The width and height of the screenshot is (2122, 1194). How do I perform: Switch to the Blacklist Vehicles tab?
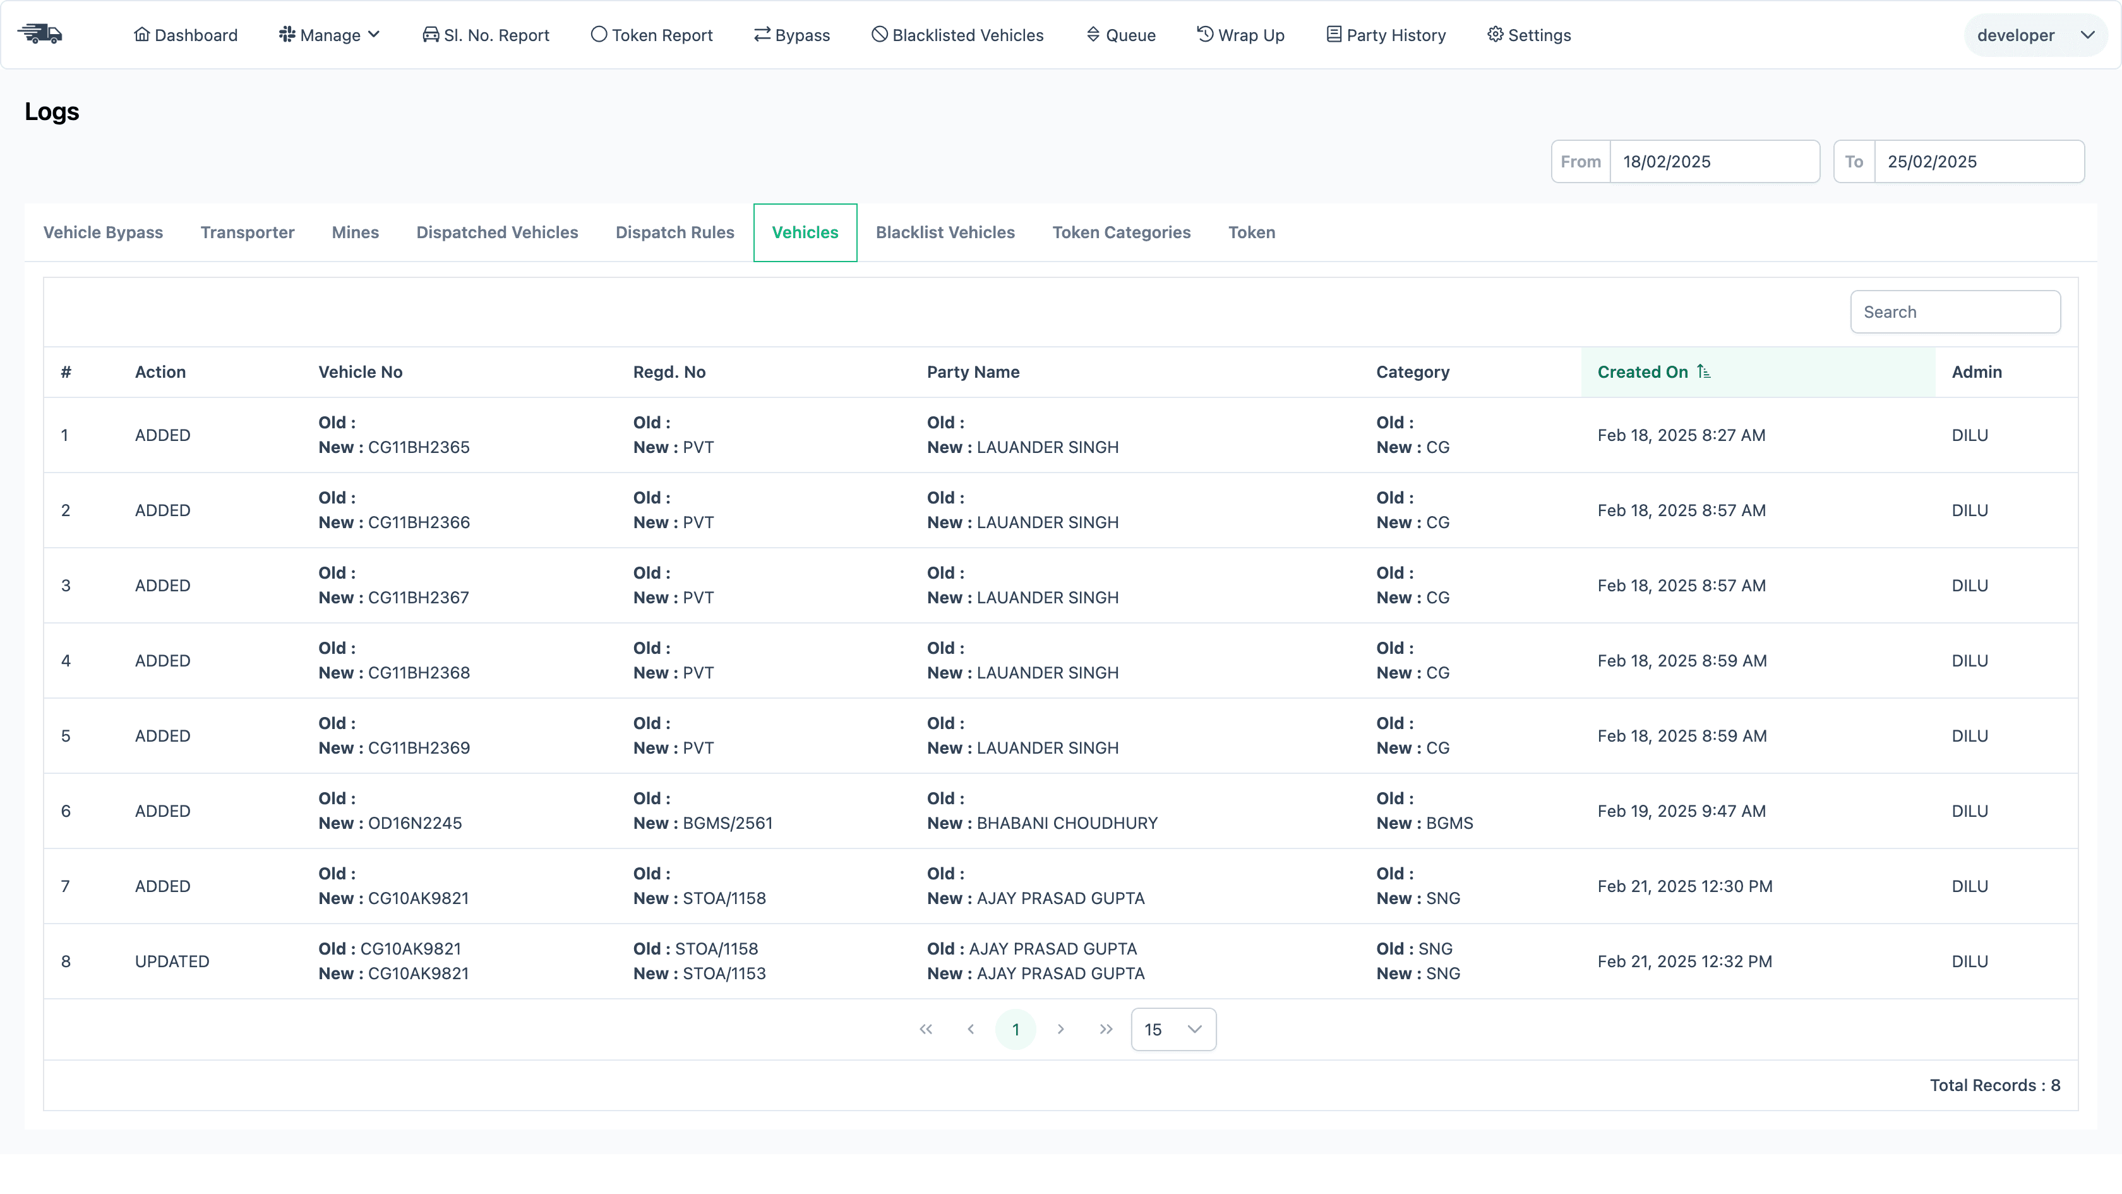point(945,232)
